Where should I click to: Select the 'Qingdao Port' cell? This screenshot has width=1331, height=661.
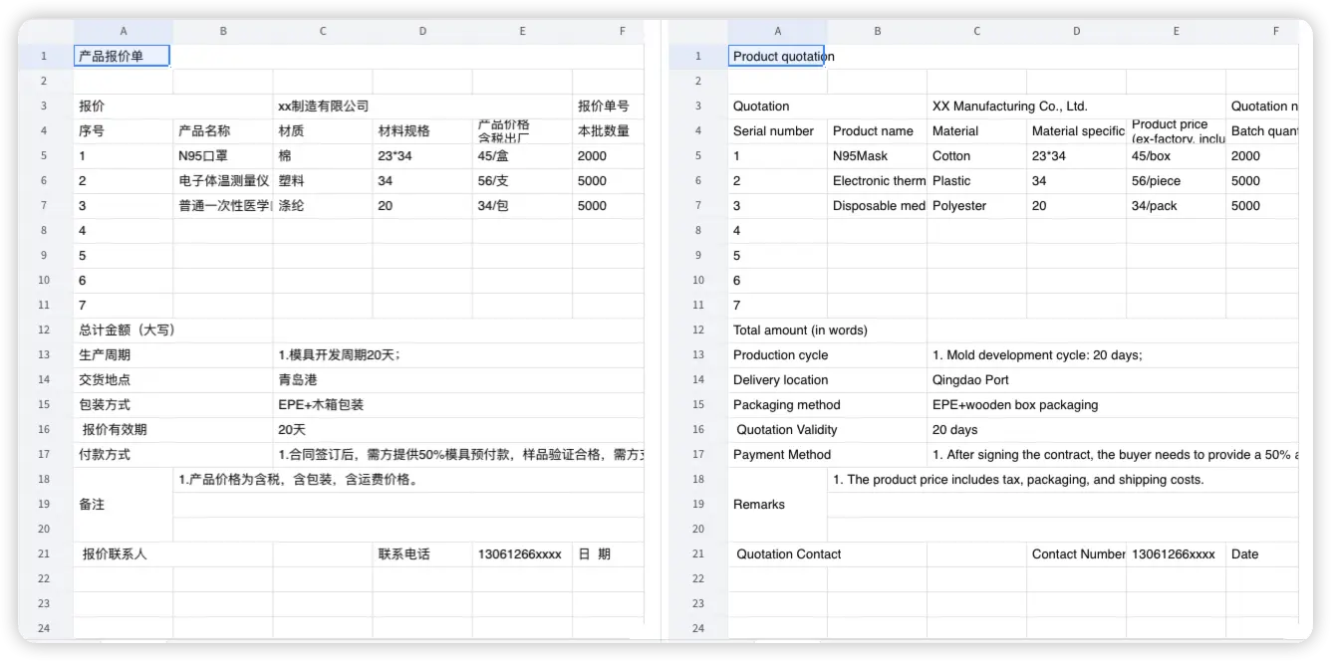pos(1113,379)
